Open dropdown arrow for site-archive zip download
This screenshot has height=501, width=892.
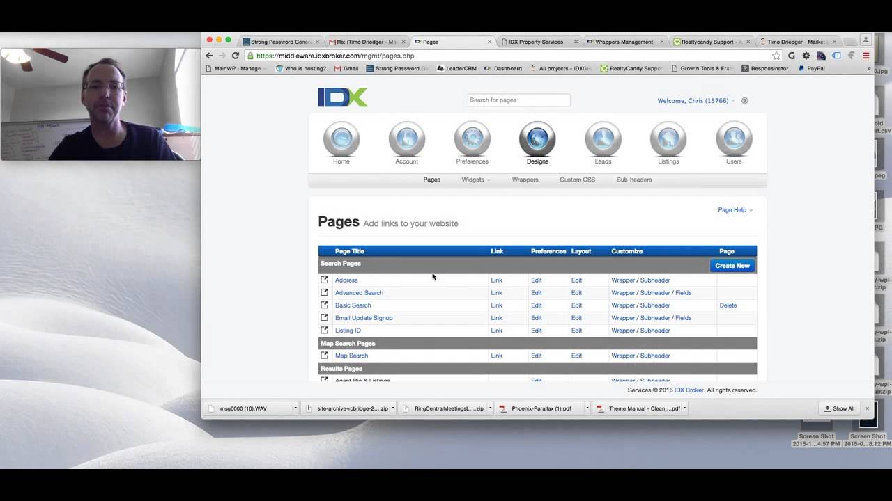(x=393, y=408)
